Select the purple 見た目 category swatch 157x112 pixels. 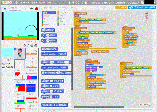[x=42, y=16]
